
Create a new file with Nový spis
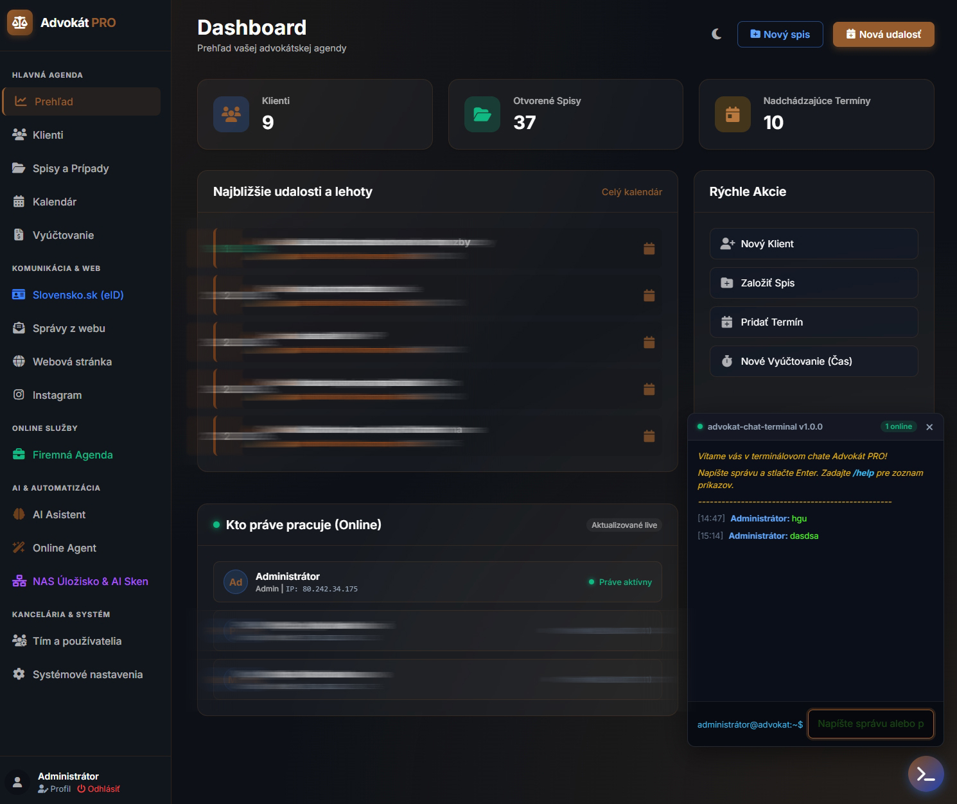(780, 34)
